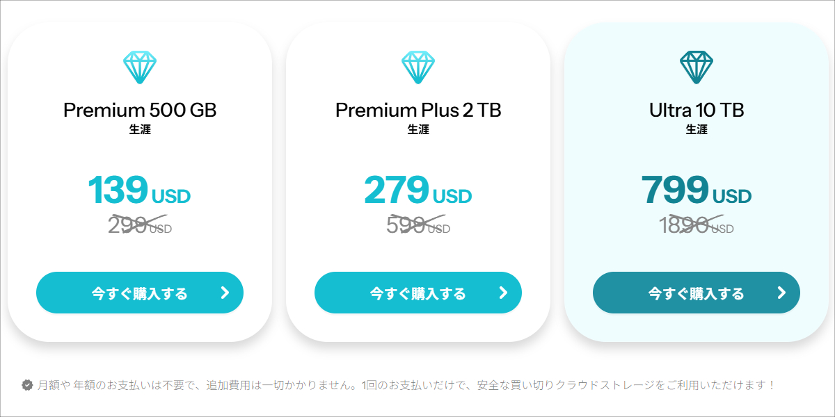Click the diamond icon on Premium 500 GB card

pos(139,66)
